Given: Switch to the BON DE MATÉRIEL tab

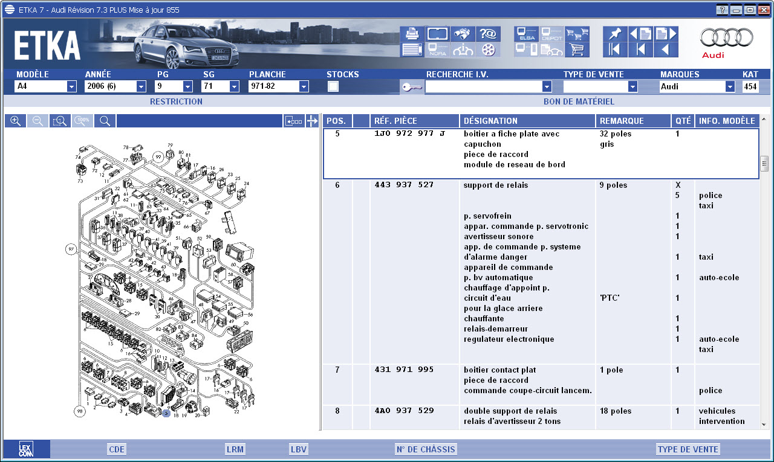Looking at the screenshot, I should [x=579, y=101].
